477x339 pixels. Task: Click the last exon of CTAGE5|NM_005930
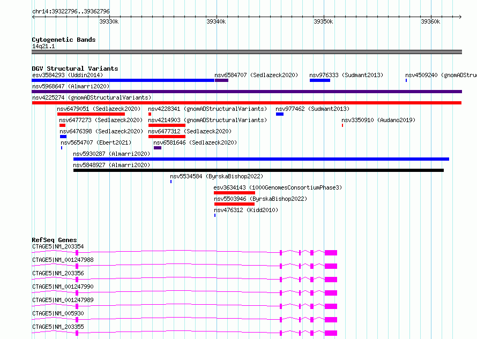pyautogui.click(x=331, y=320)
